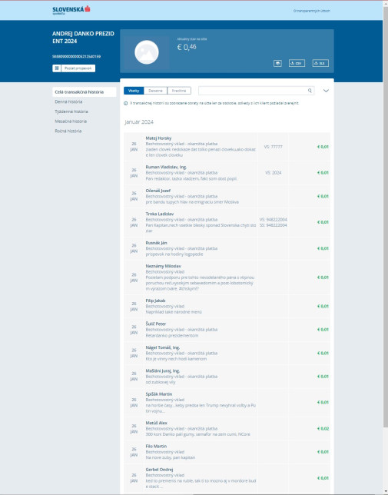
Task: Switch to Mesačná história
Action: (71, 121)
